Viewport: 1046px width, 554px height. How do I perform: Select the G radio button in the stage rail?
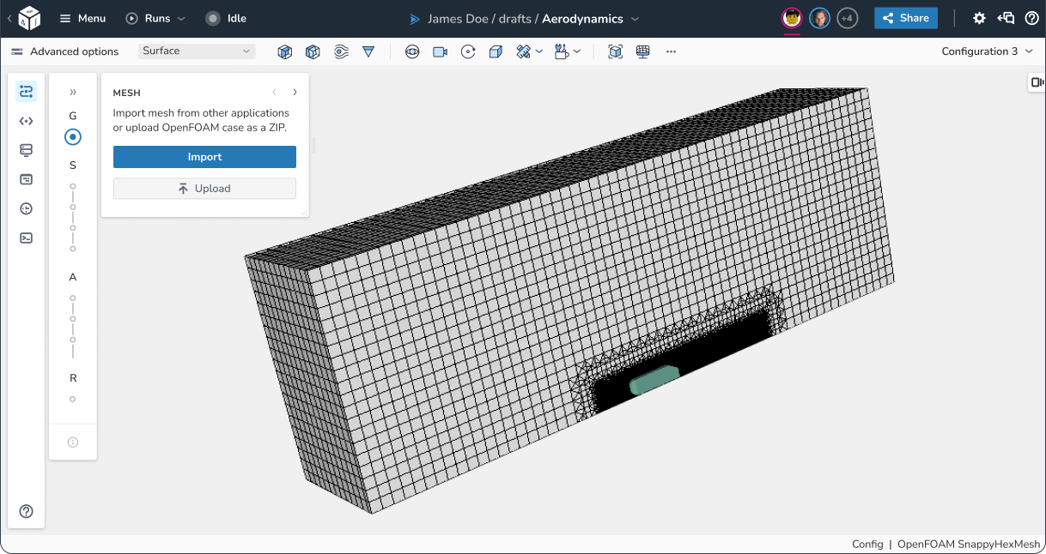[x=72, y=136]
